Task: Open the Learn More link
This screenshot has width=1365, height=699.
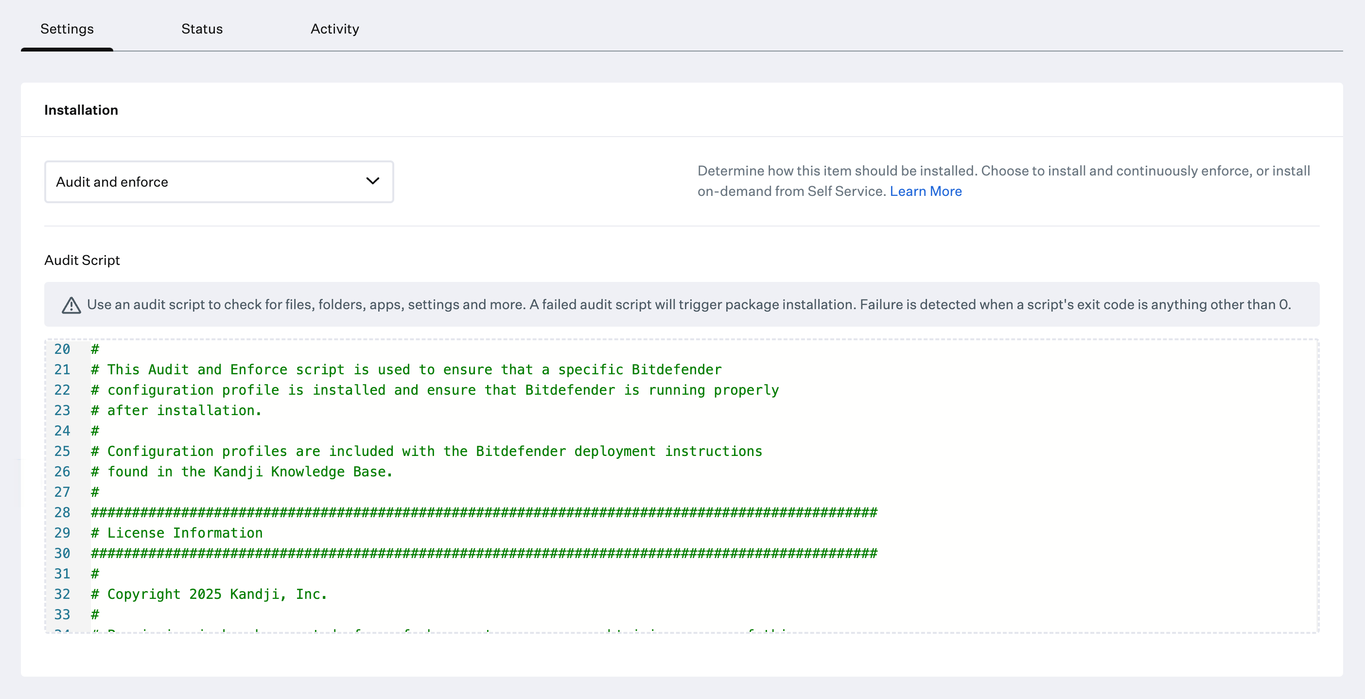Action: 925,191
